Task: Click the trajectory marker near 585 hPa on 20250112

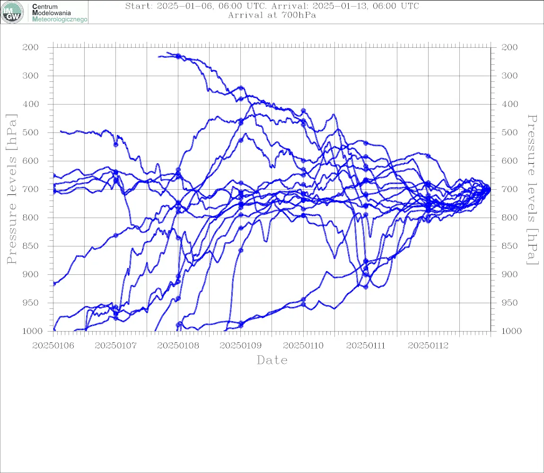Action: tap(428, 156)
